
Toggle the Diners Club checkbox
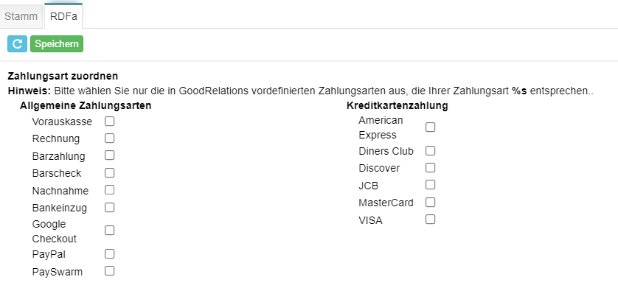[x=431, y=151]
